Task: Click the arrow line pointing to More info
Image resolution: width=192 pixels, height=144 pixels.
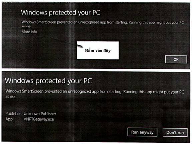Action: tap(66, 42)
